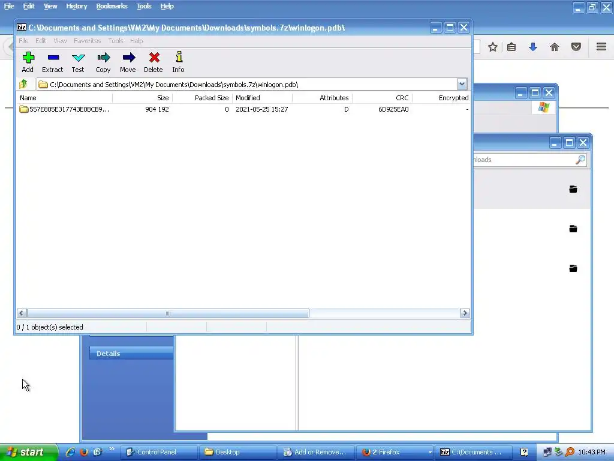Image resolution: width=614 pixels, height=461 pixels.
Task: Open the Firefox bookmark star icon
Action: point(493,47)
